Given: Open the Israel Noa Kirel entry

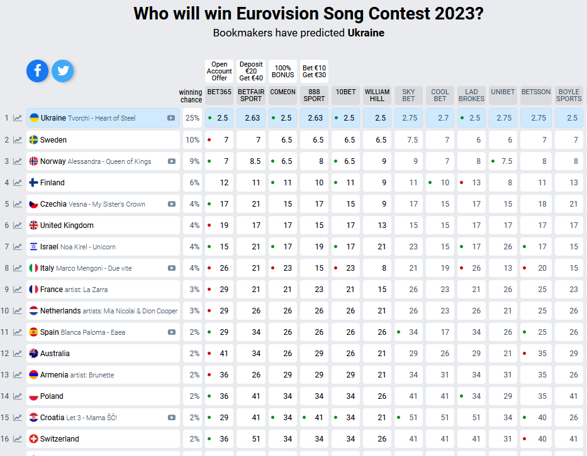Looking at the screenshot, I should coord(77,247).
